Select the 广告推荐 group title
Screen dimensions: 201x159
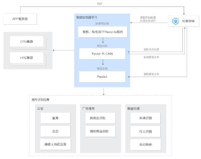[88, 109]
